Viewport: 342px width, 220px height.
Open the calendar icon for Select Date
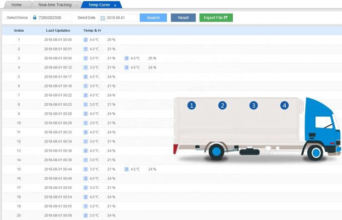103,18
